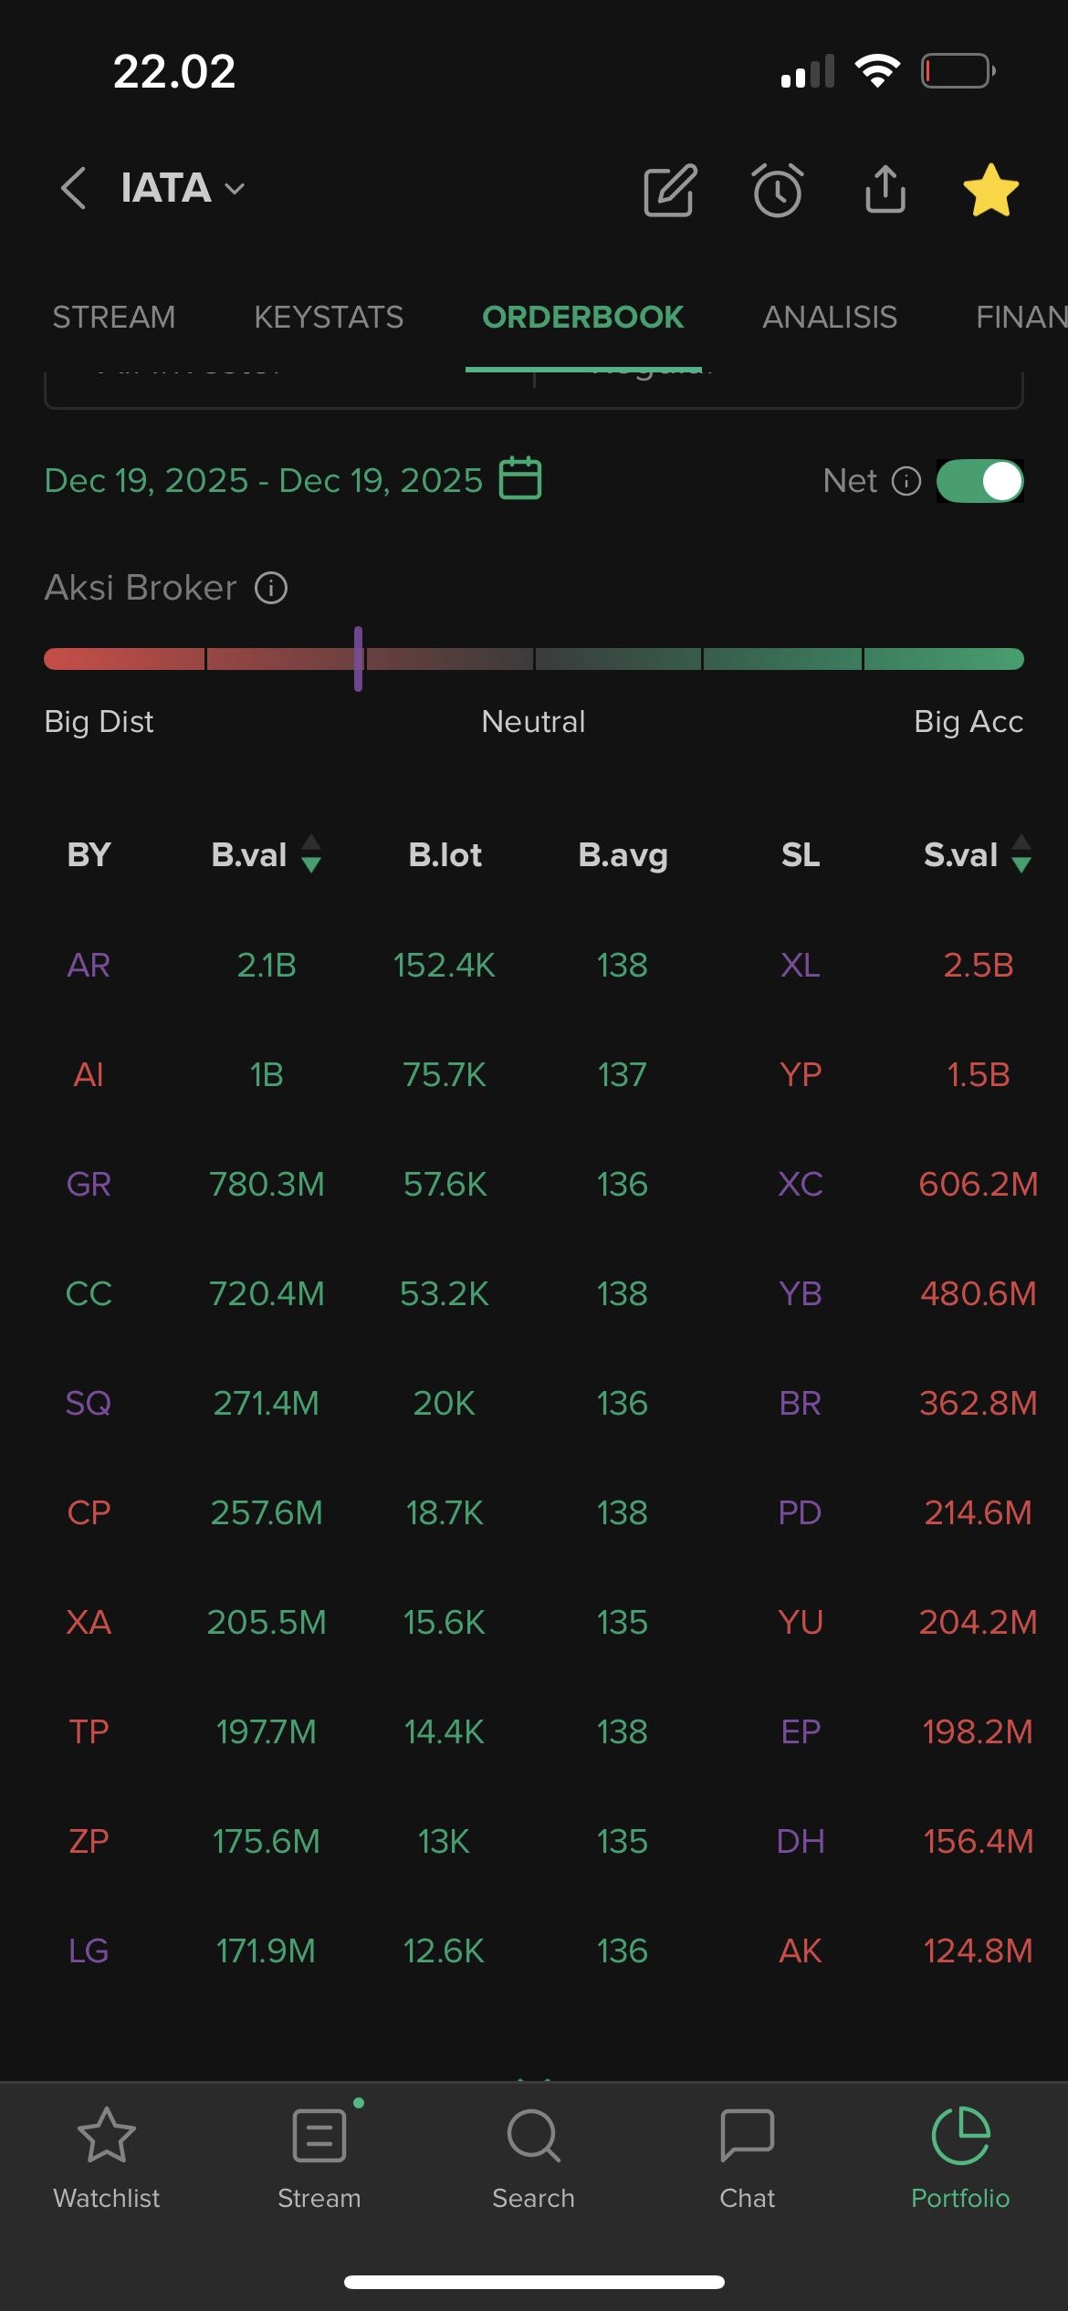Sort by the S.val column arrows
The height and width of the screenshot is (2311, 1068).
coord(1021,854)
